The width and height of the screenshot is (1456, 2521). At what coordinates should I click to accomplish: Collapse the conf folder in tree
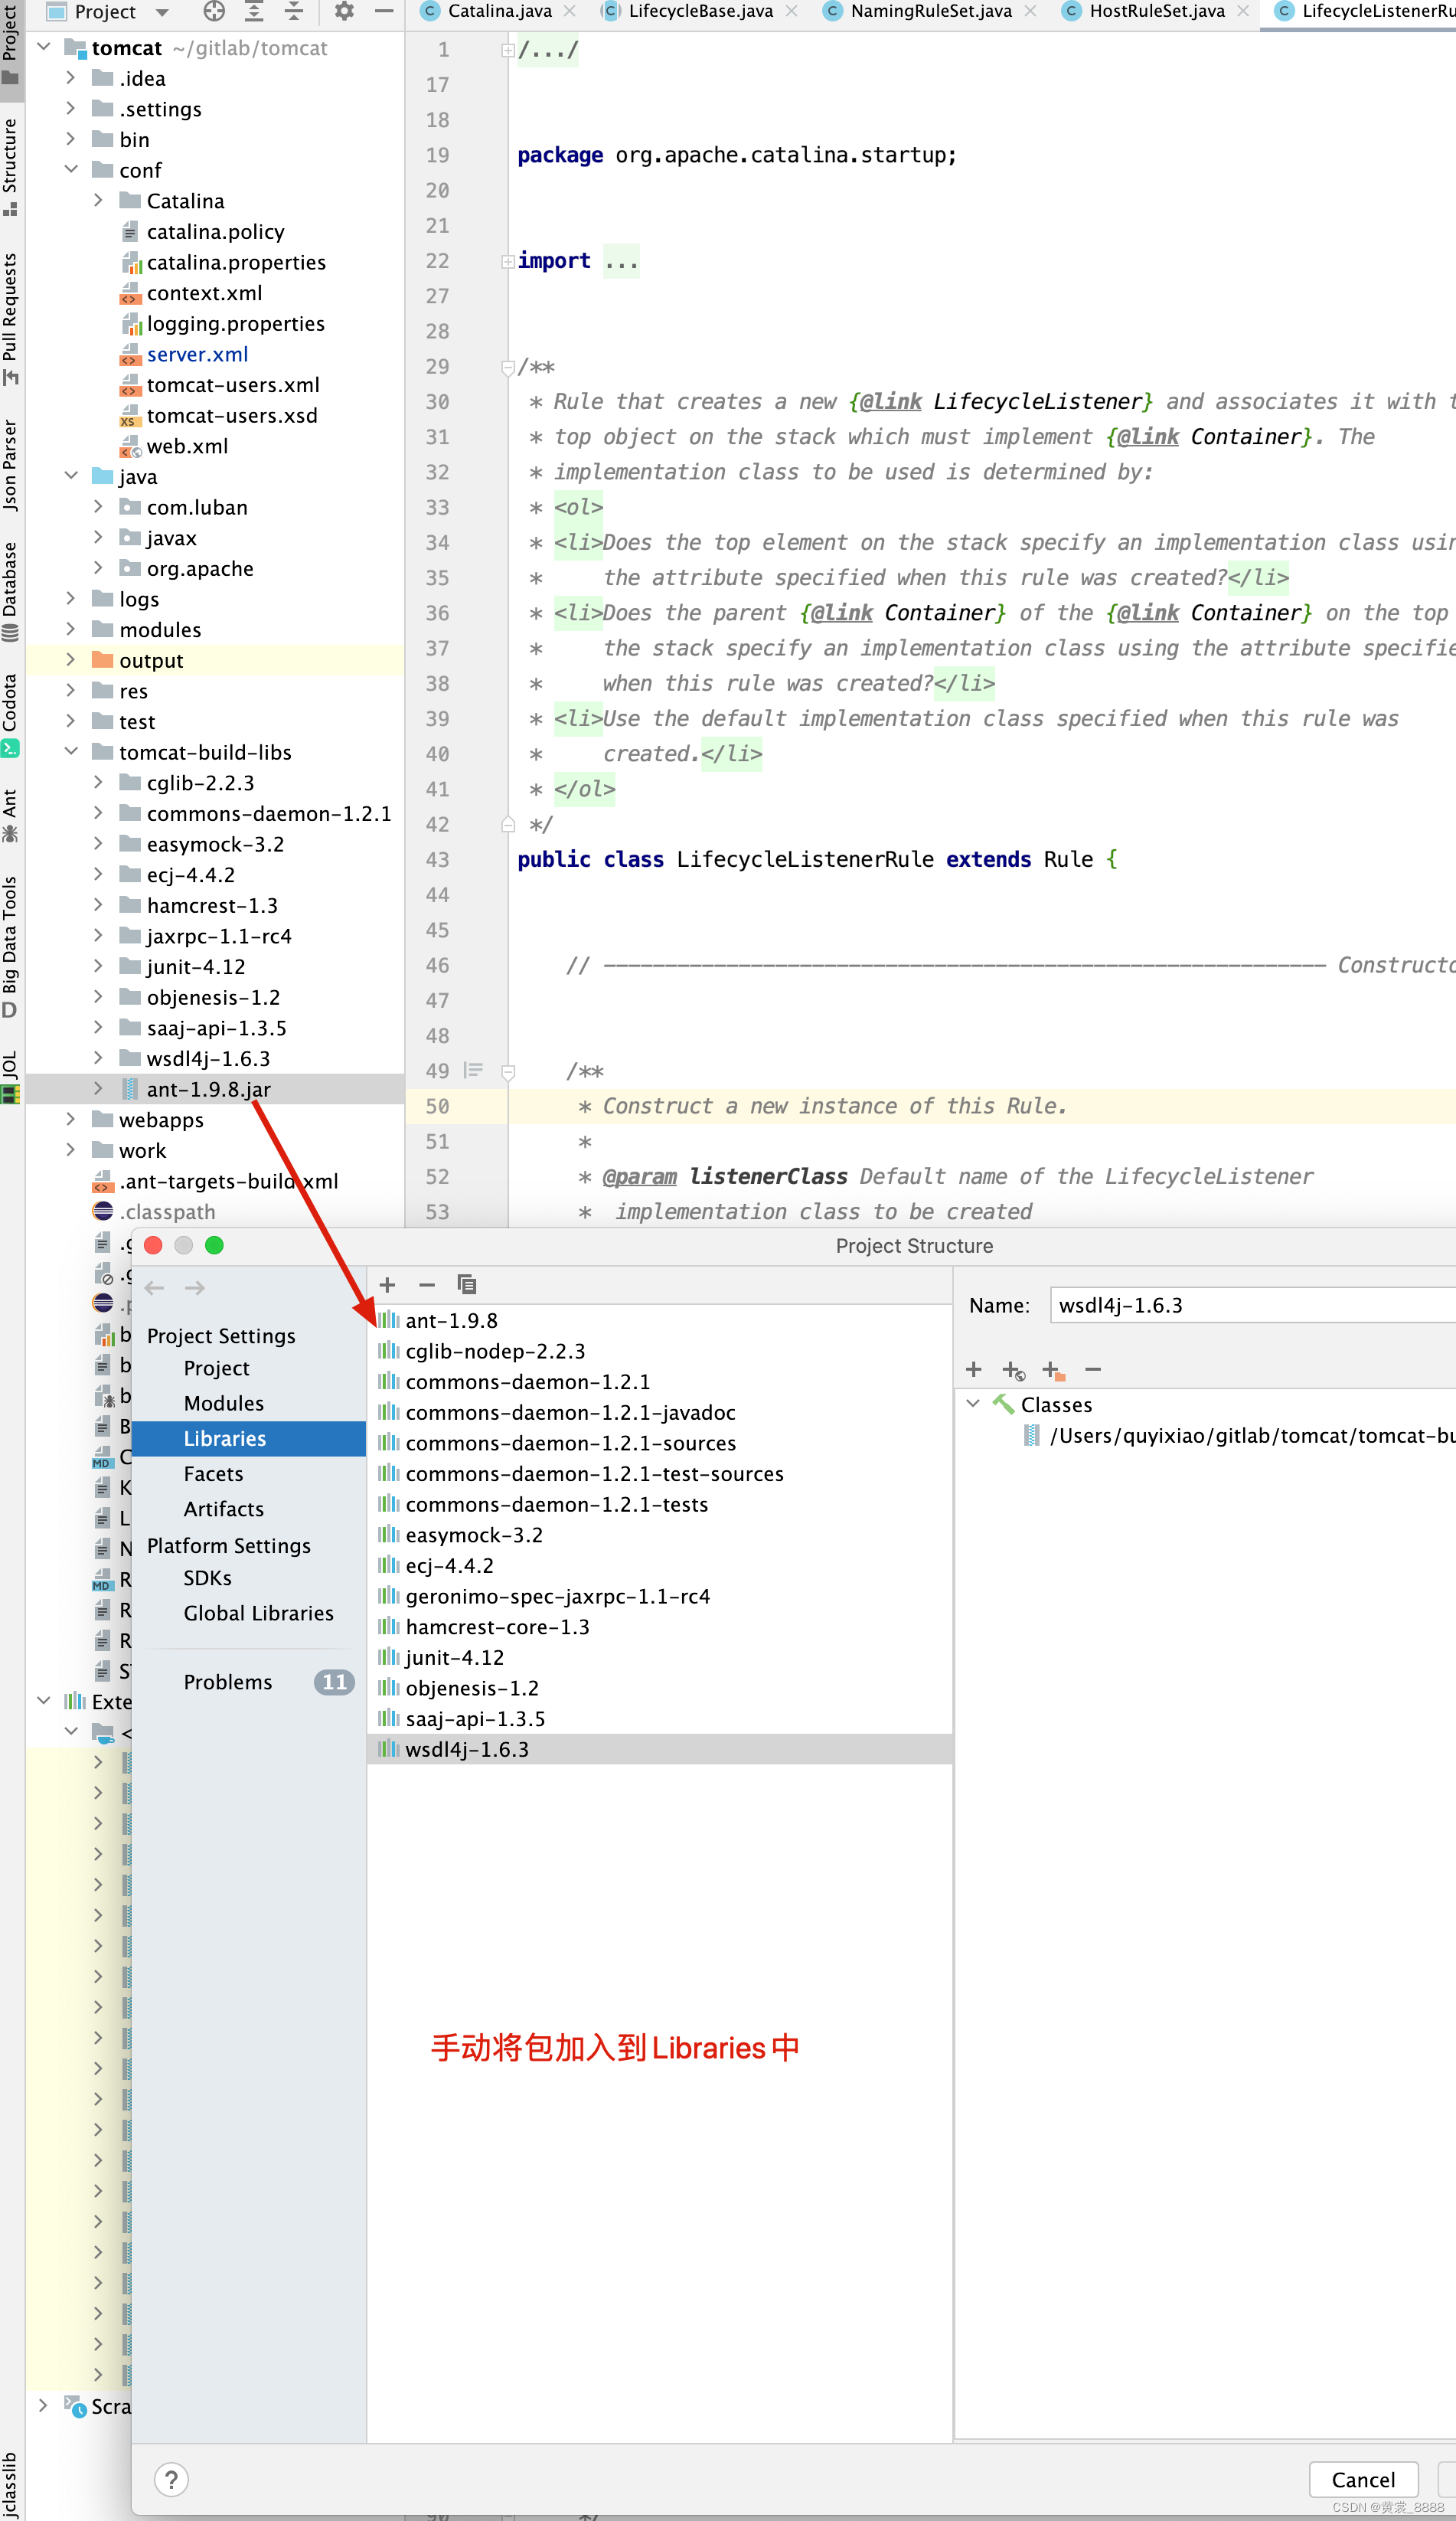point(71,170)
